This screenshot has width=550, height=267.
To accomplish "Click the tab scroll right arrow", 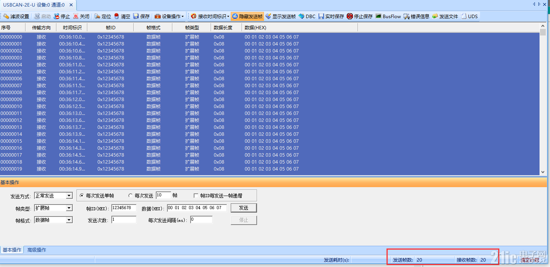I will 539,4.
